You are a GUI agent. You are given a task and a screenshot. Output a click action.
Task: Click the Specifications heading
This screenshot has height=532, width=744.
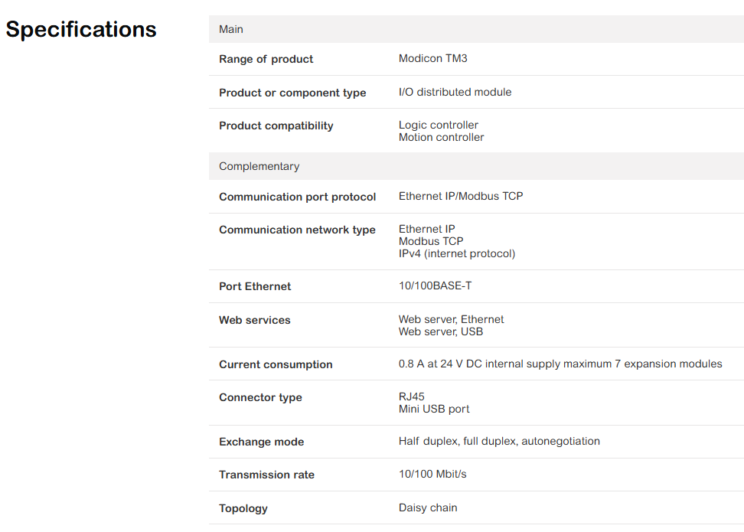coord(81,29)
